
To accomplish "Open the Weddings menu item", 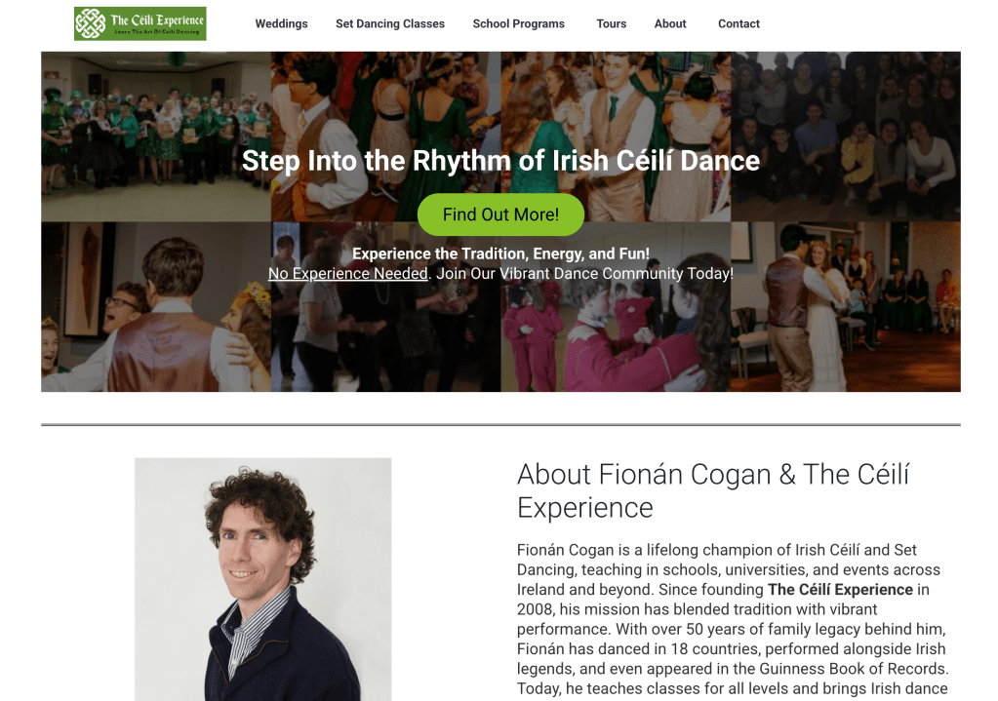I will pos(281,23).
